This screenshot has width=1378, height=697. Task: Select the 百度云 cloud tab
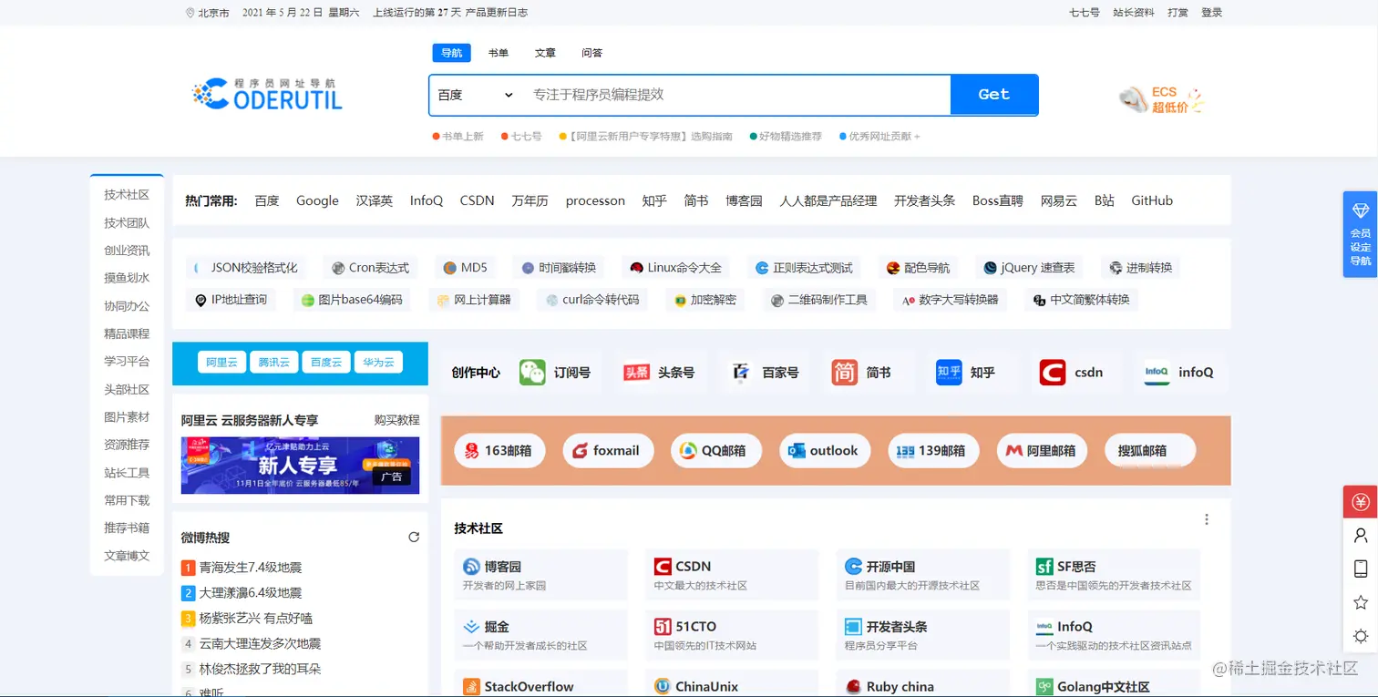pos(326,363)
